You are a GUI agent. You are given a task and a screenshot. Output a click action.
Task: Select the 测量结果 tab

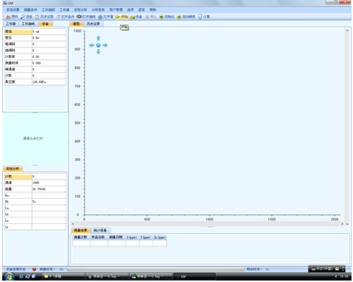[x=81, y=230]
